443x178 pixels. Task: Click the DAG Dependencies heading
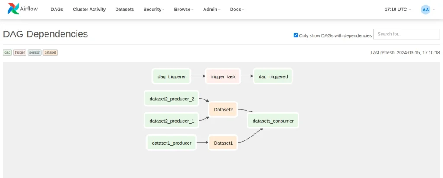tap(45, 34)
